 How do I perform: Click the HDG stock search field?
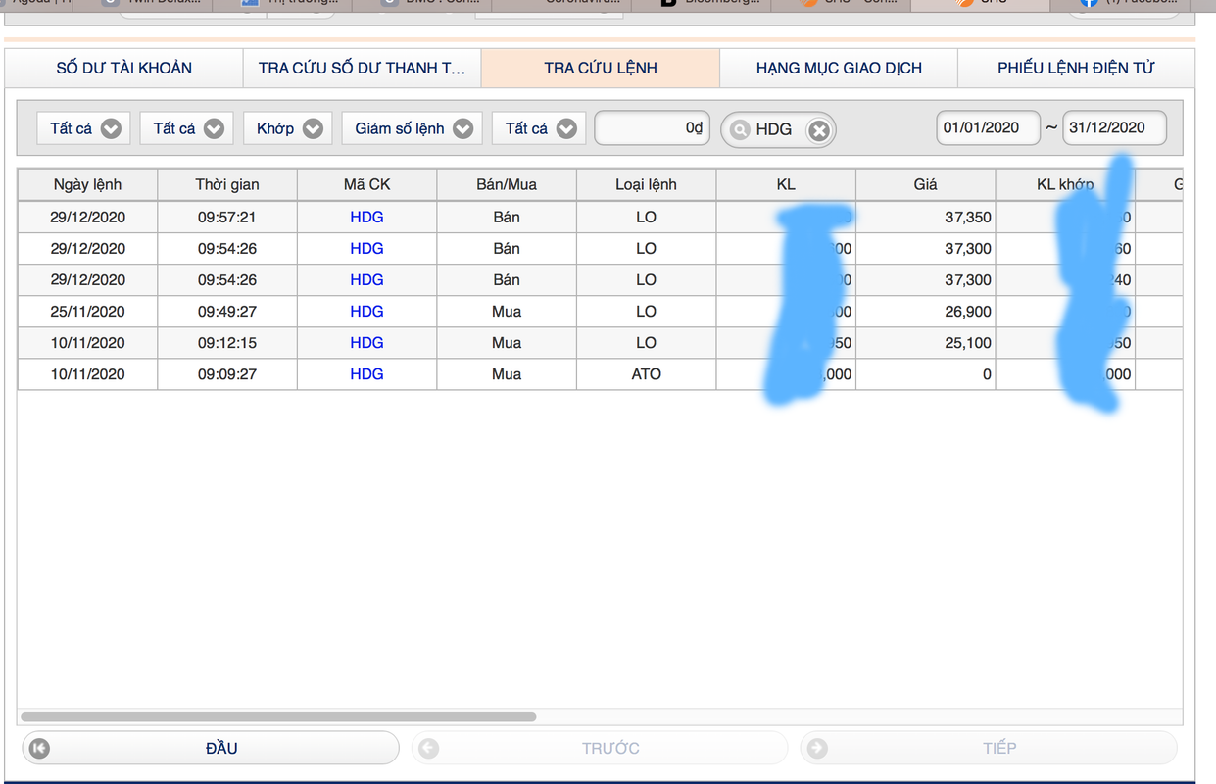tap(778, 129)
